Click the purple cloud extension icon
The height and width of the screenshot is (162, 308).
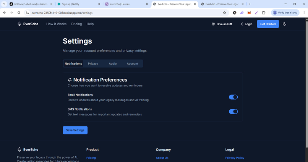(242, 13)
